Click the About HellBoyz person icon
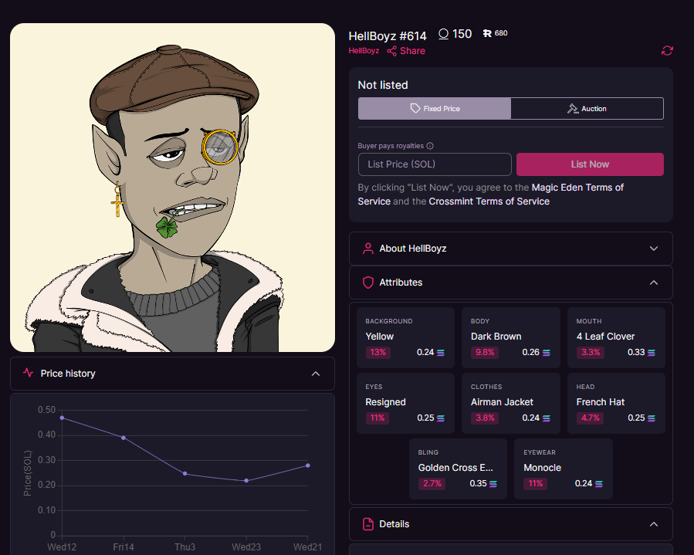This screenshot has width=694, height=555. tap(367, 249)
